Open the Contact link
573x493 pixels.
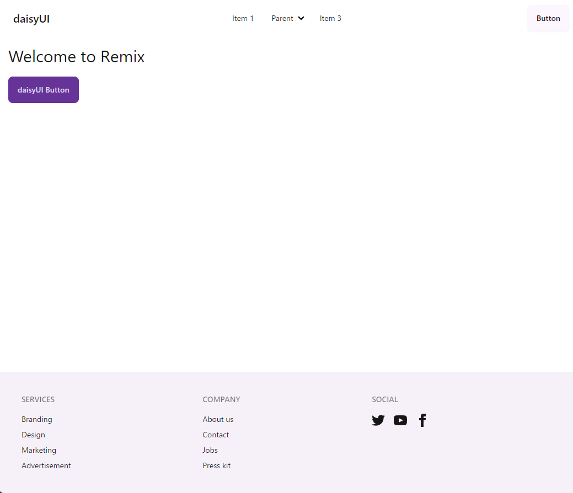(216, 435)
